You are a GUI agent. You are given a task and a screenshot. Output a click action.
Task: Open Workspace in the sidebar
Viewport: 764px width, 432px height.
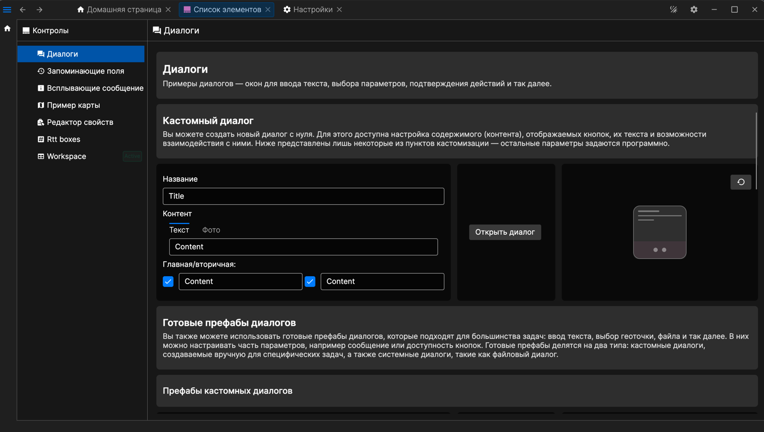click(81, 156)
